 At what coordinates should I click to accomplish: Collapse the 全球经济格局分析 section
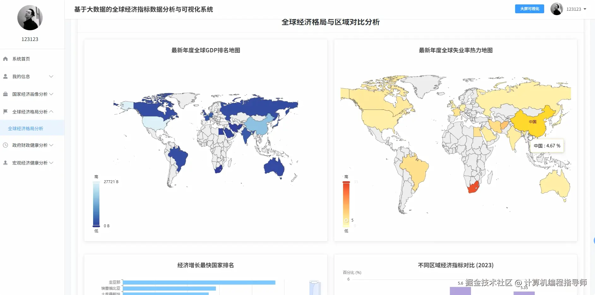point(51,112)
